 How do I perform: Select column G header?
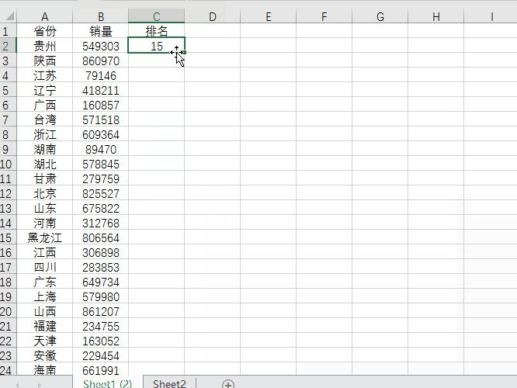point(380,16)
